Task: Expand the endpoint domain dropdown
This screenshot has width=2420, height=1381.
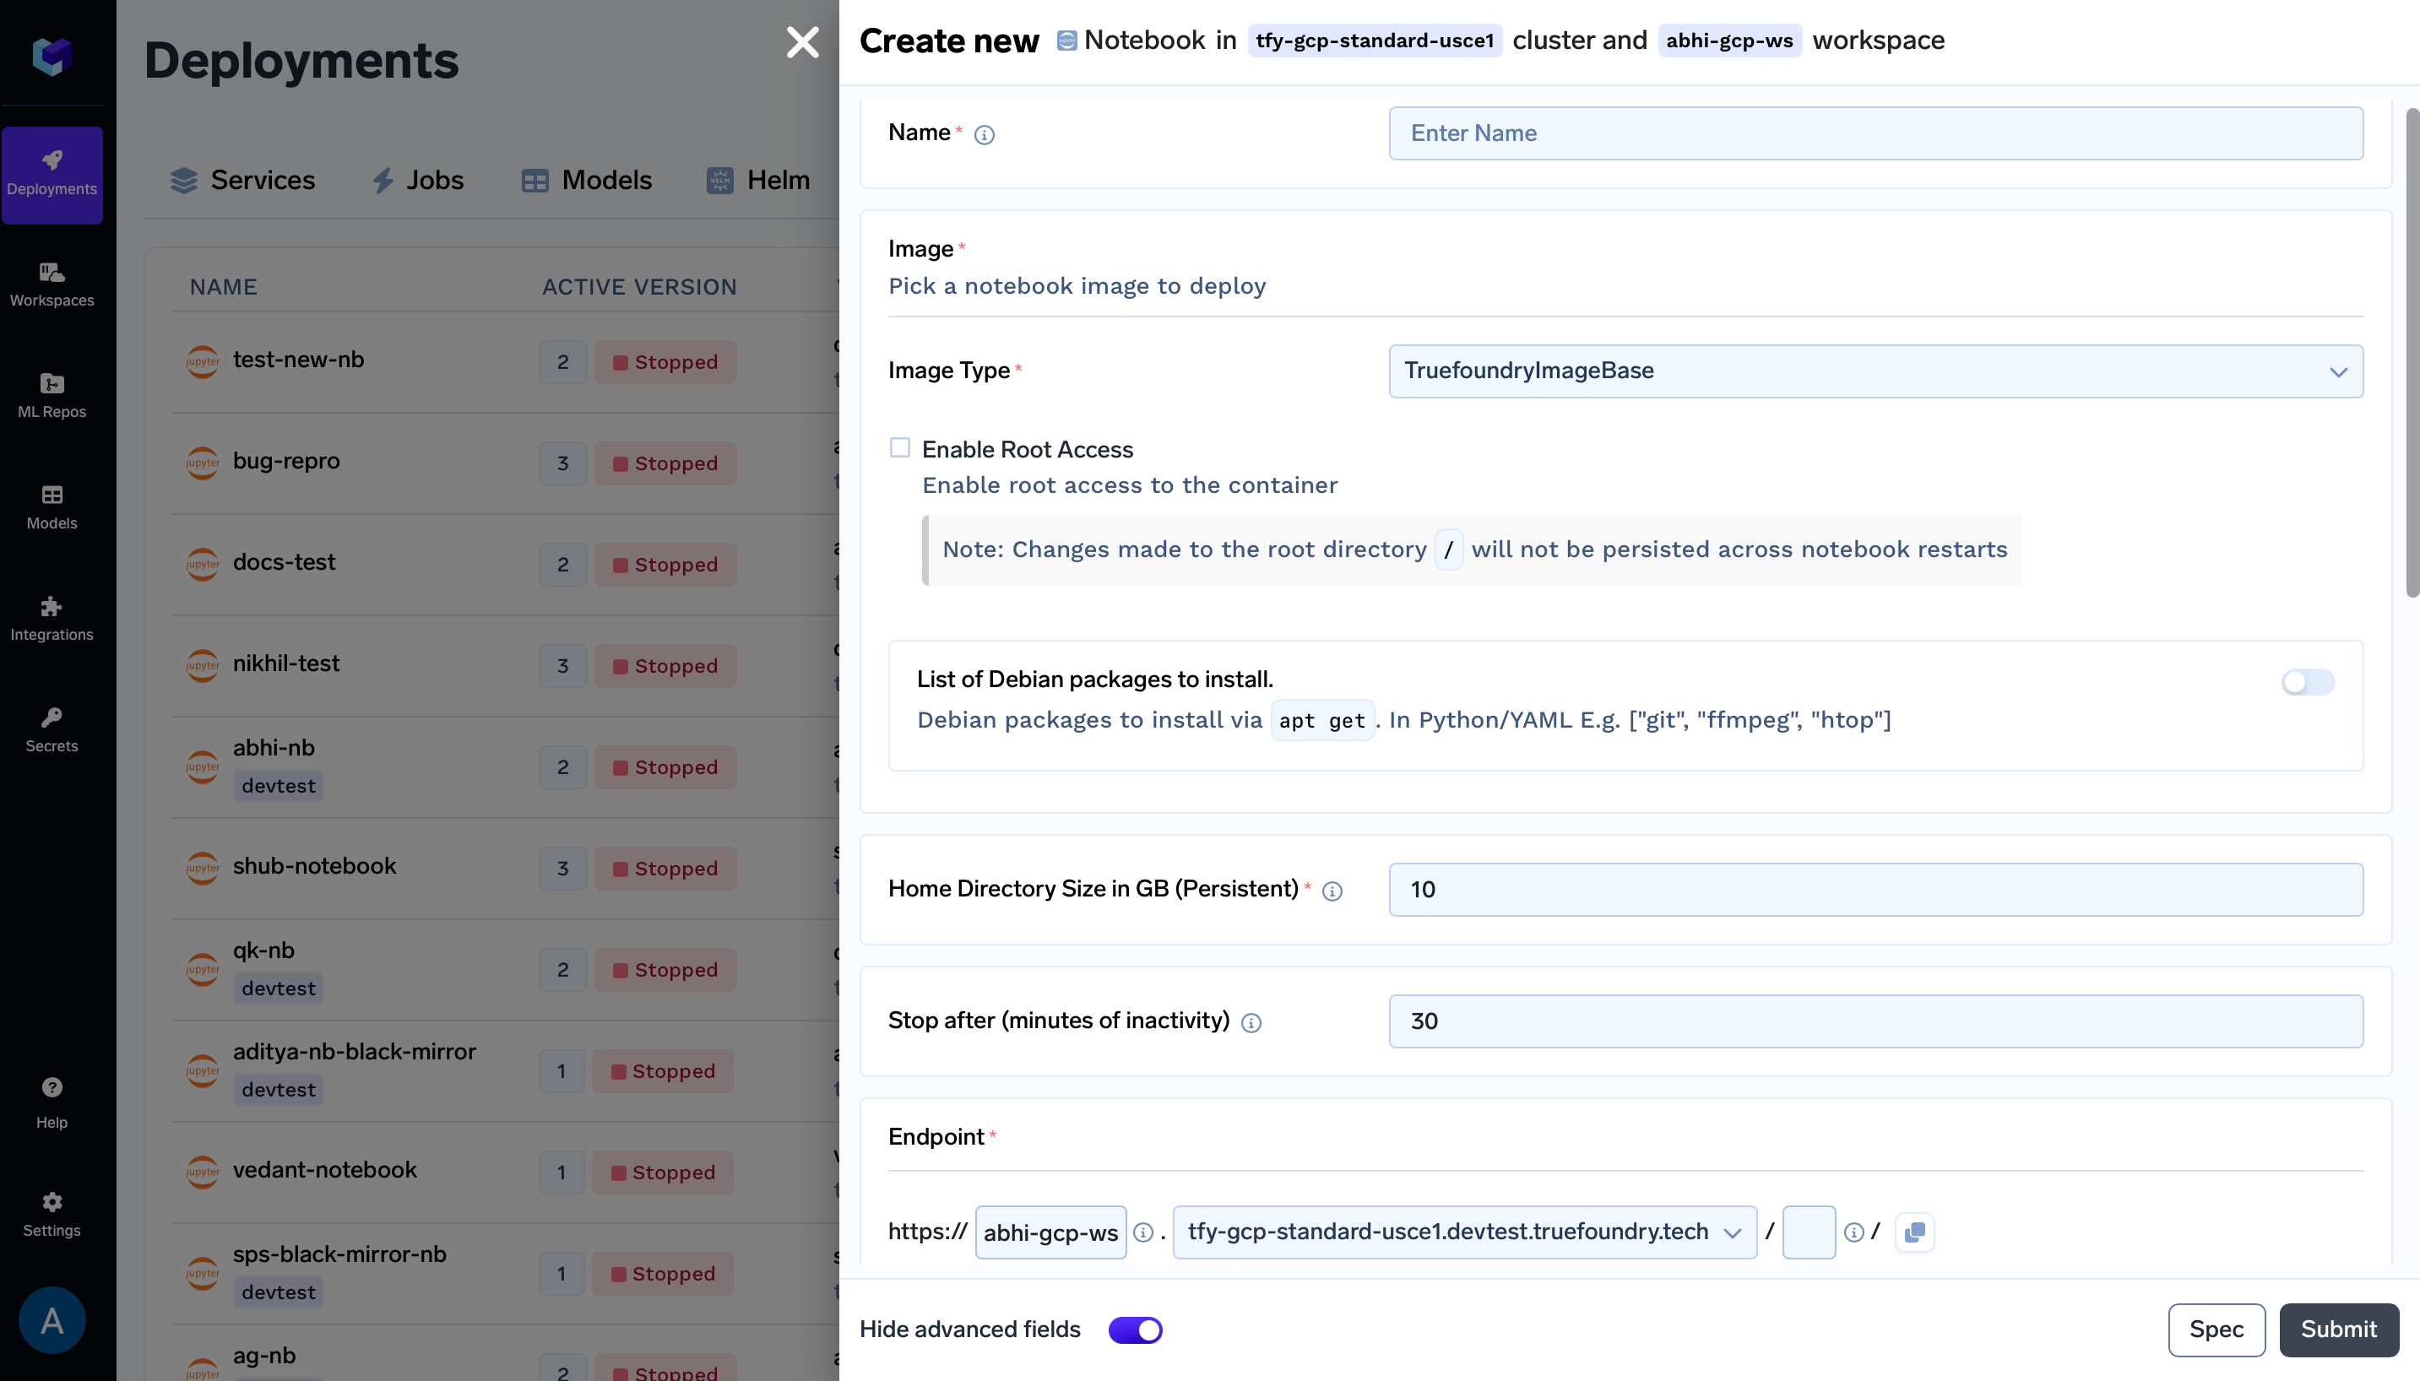Action: [1464, 1232]
